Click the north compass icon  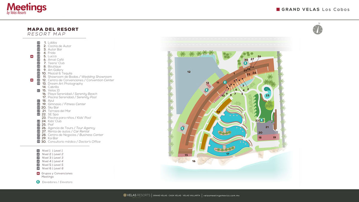pos(318,29)
